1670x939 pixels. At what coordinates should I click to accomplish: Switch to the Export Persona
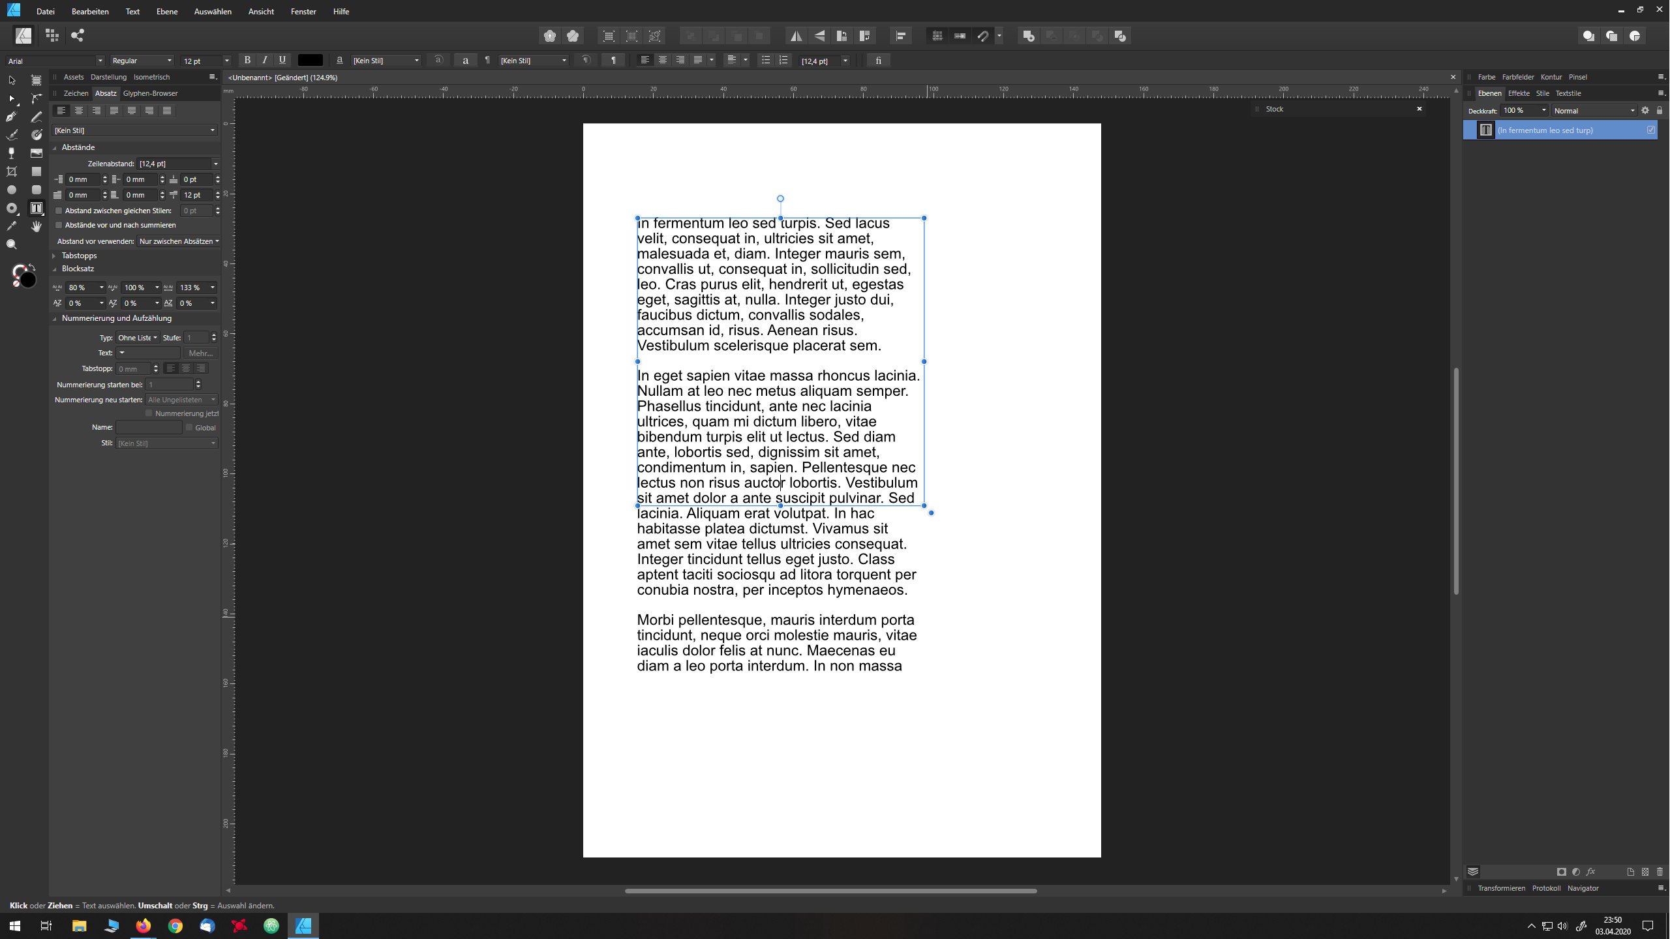(x=78, y=36)
